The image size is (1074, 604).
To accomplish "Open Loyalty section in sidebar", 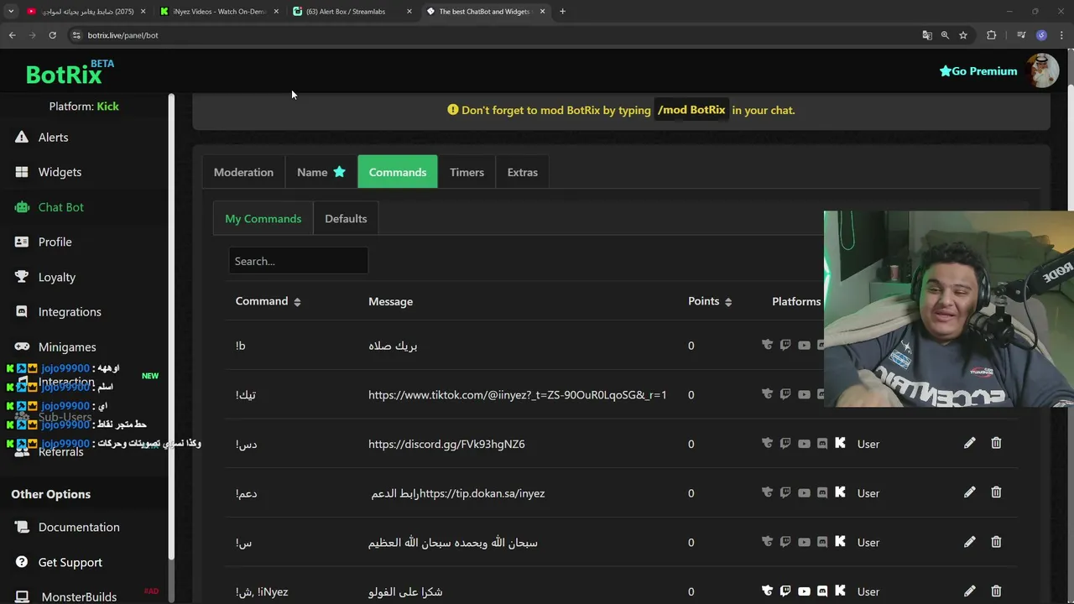I will (56, 277).
